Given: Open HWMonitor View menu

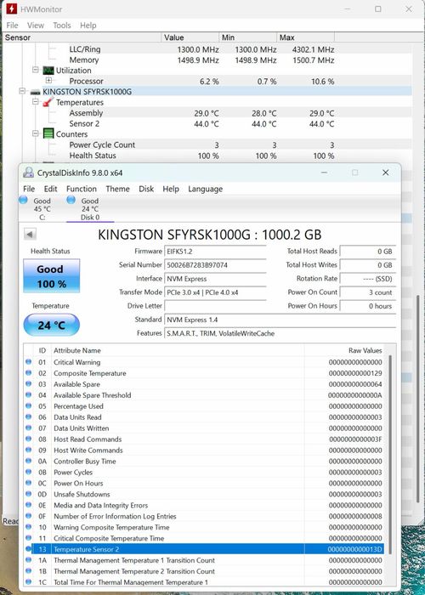Looking at the screenshot, I should pyautogui.click(x=36, y=25).
